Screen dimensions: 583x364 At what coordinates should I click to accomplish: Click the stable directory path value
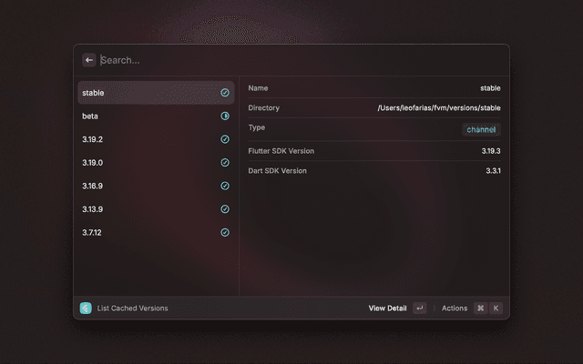438,108
